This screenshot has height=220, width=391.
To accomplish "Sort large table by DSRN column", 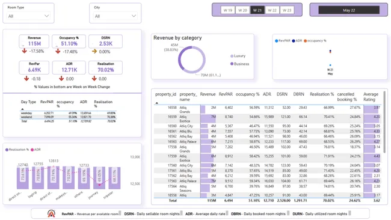I will click(x=282, y=94).
